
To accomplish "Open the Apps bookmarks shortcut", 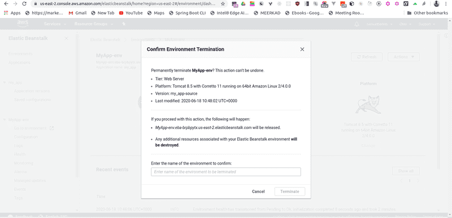I will pyautogui.click(x=12, y=13).
